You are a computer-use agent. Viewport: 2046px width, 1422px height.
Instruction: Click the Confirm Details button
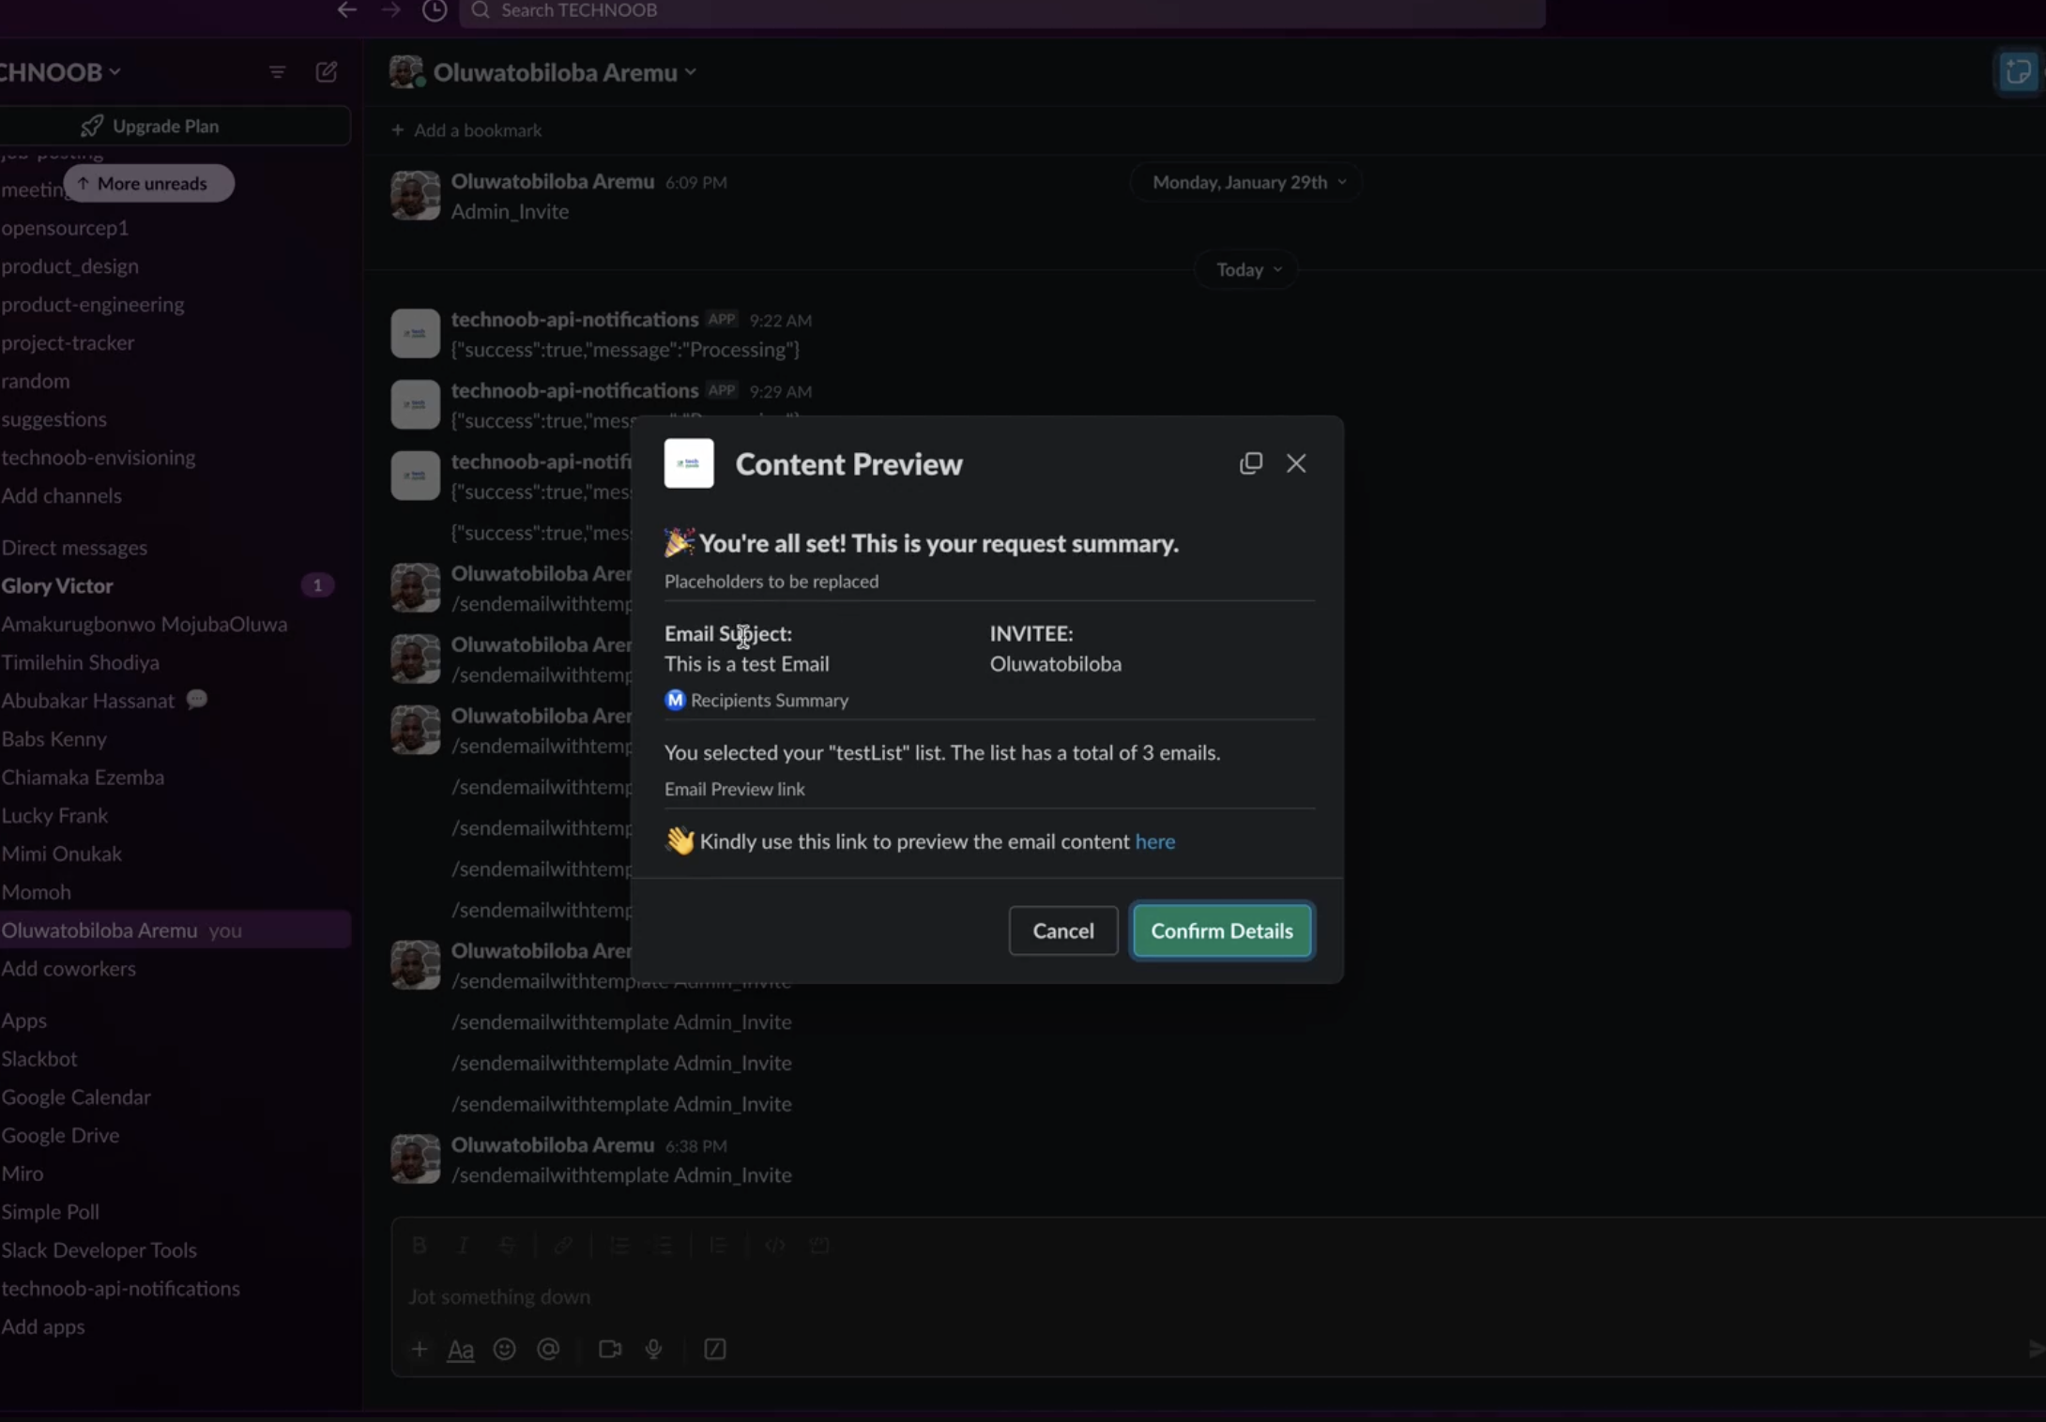[1222, 930]
